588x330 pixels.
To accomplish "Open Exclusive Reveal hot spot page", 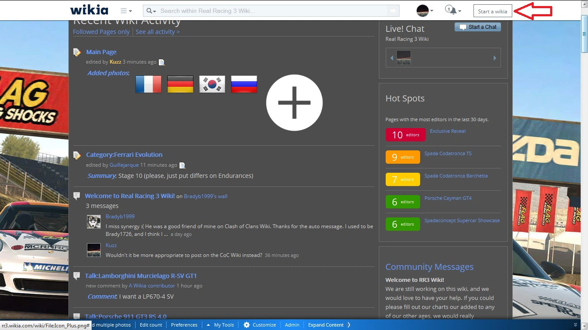I will 448,131.
